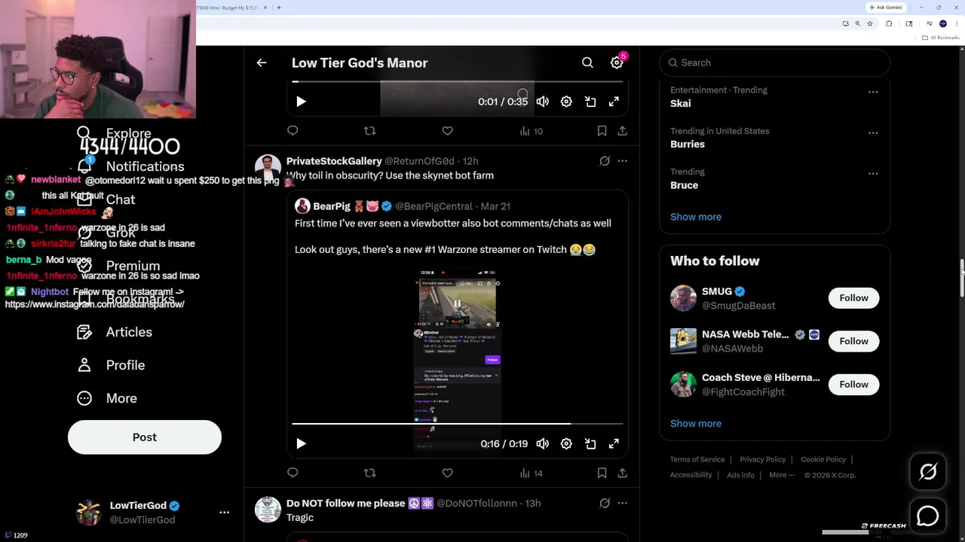Screen dimensions: 965x542
Task: Follow NASA Webb Telescope account
Action: [x=854, y=341]
